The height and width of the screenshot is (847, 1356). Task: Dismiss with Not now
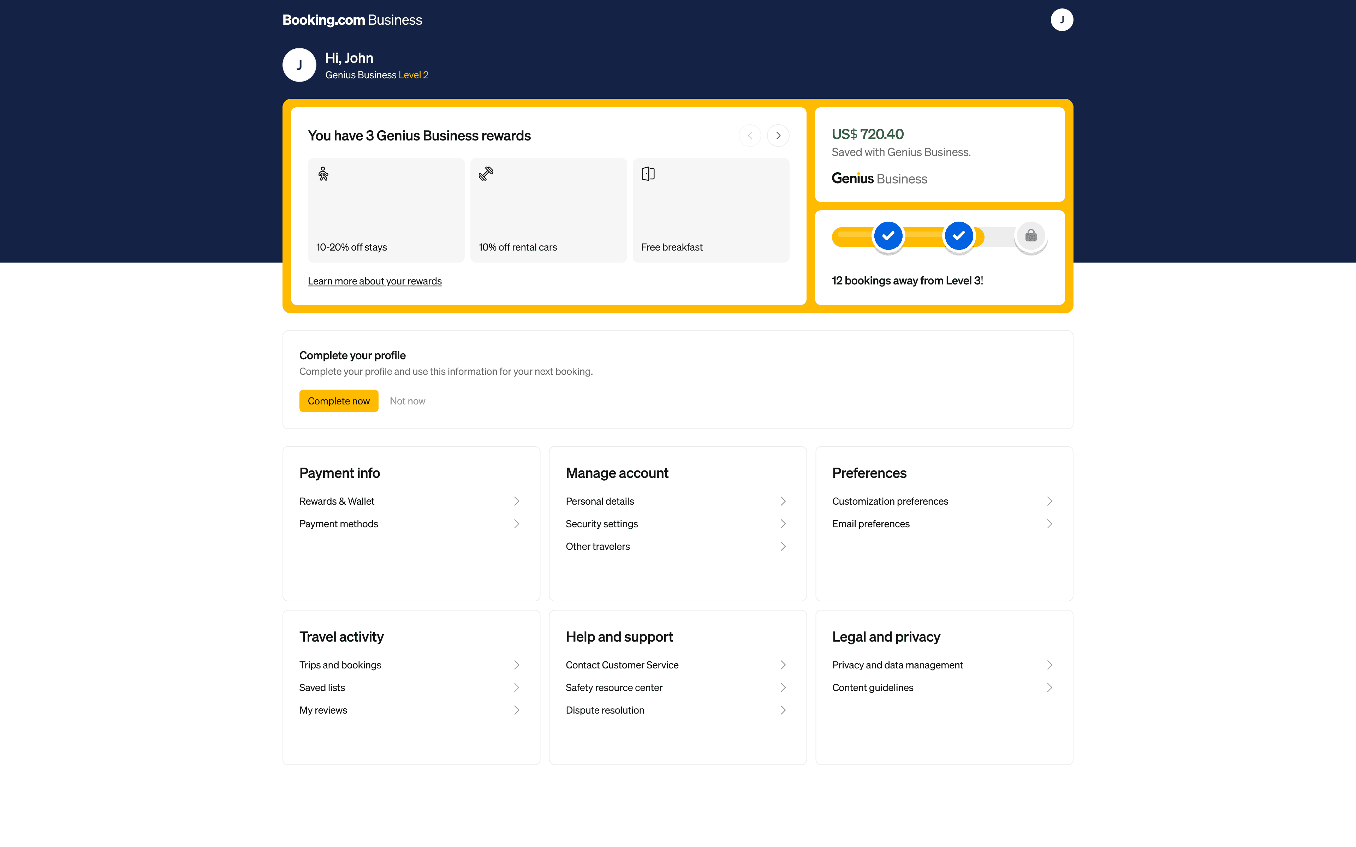pyautogui.click(x=408, y=401)
